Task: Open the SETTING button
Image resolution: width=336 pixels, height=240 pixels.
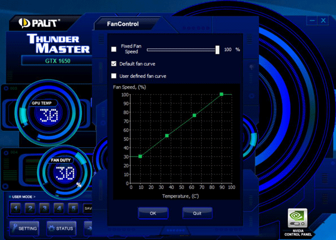Action: tap(25, 228)
